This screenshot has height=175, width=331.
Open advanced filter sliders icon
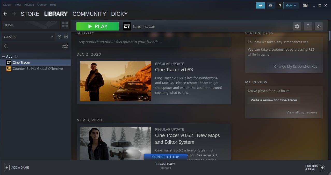pyautogui.click(x=65, y=47)
